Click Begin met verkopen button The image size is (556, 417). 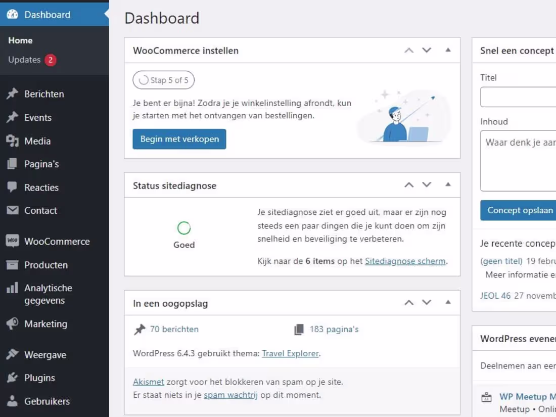tap(179, 139)
